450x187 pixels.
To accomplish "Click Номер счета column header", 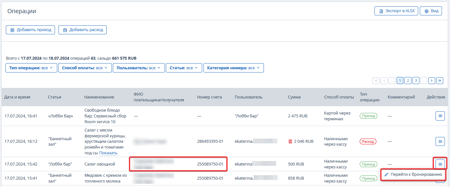I will (209, 97).
